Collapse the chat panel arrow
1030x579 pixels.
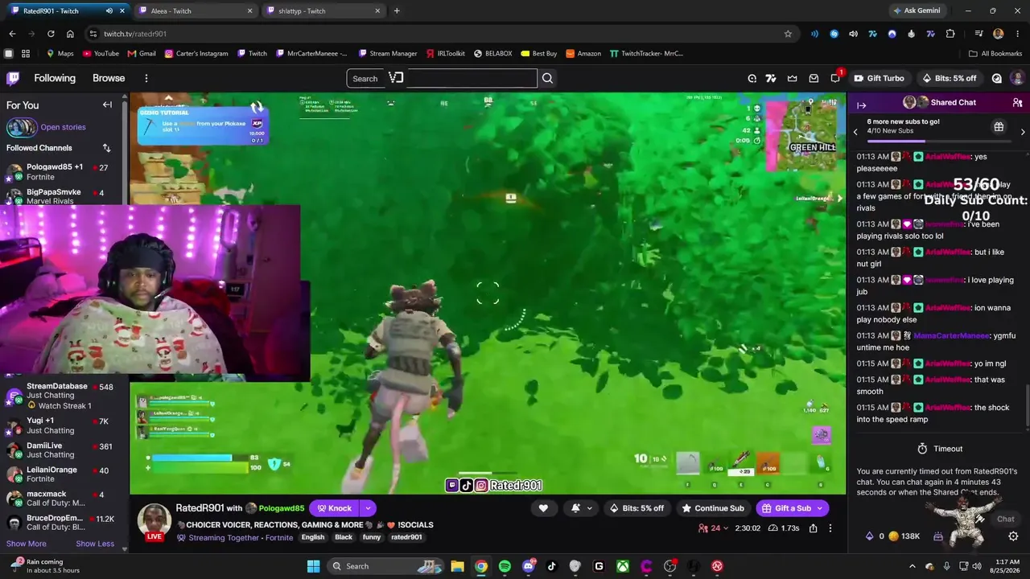pyautogui.click(x=861, y=105)
